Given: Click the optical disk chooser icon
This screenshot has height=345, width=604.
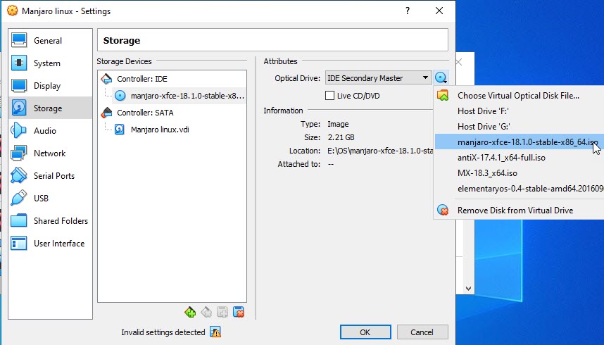Looking at the screenshot, I should 441,78.
